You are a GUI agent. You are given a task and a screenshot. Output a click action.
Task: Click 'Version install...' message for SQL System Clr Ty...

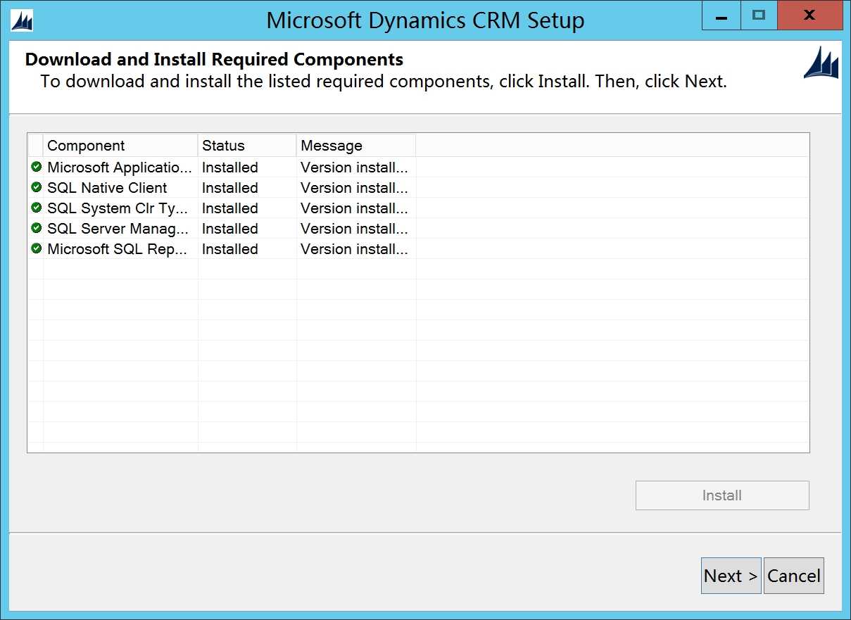[354, 208]
